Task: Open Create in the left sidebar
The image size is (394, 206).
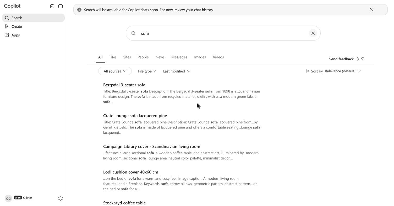Action: (x=33, y=26)
